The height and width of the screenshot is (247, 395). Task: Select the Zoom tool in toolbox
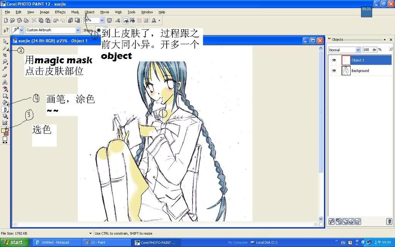pyautogui.click(x=5, y=62)
